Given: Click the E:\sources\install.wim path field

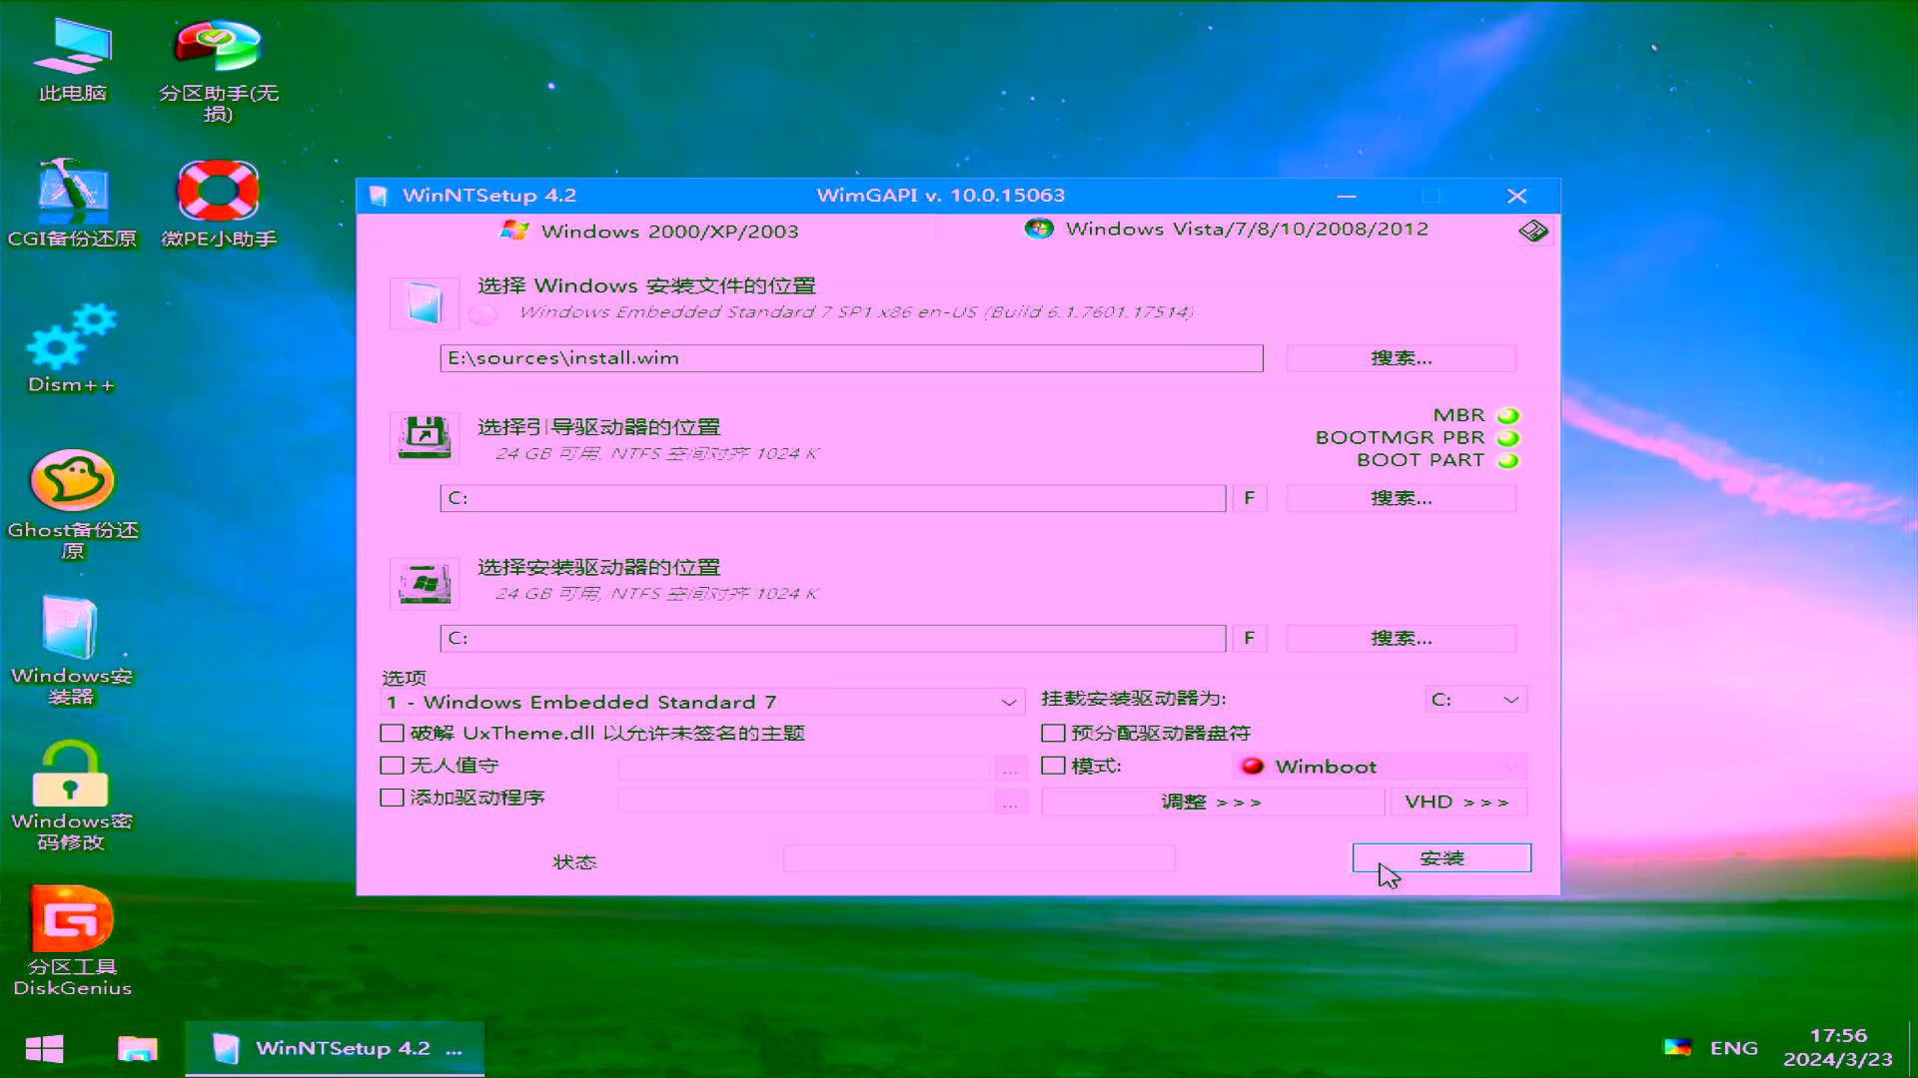Looking at the screenshot, I should pyautogui.click(x=851, y=358).
